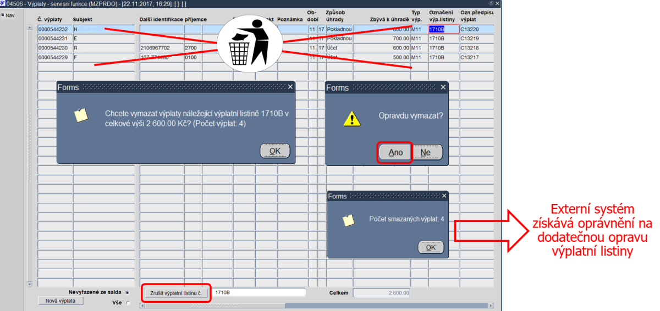Click the amount cell 700.00

click(x=382, y=38)
